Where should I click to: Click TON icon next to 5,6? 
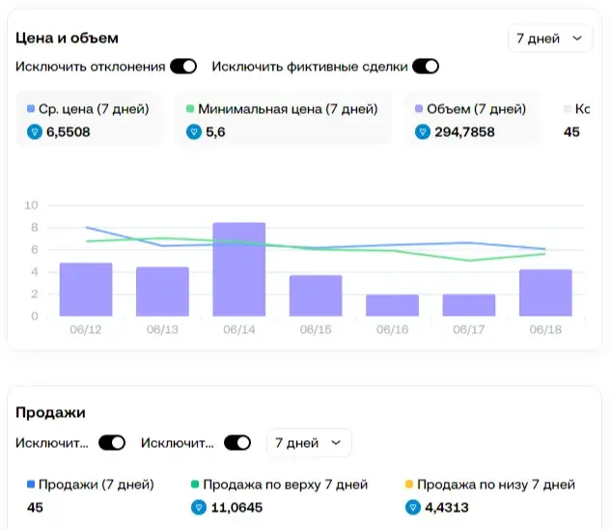click(194, 132)
